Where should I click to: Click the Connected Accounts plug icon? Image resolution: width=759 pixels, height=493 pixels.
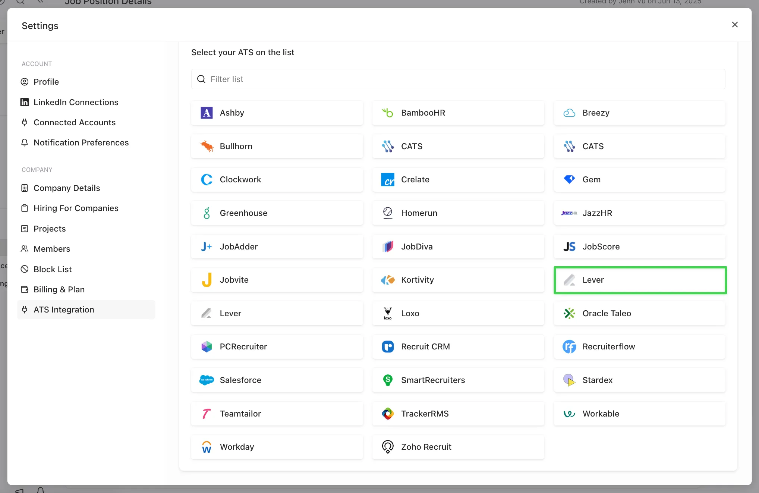coord(25,122)
